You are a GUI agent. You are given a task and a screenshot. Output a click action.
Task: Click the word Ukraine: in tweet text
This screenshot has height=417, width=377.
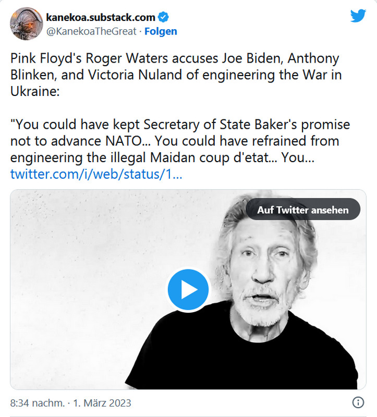click(32, 90)
